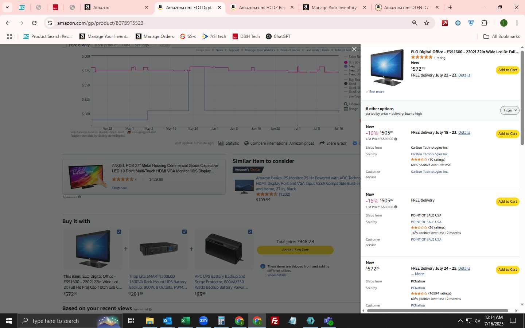The image size is (525, 328).
Task: Open delivery Details for July 22 - 23
Action: tap(464, 75)
